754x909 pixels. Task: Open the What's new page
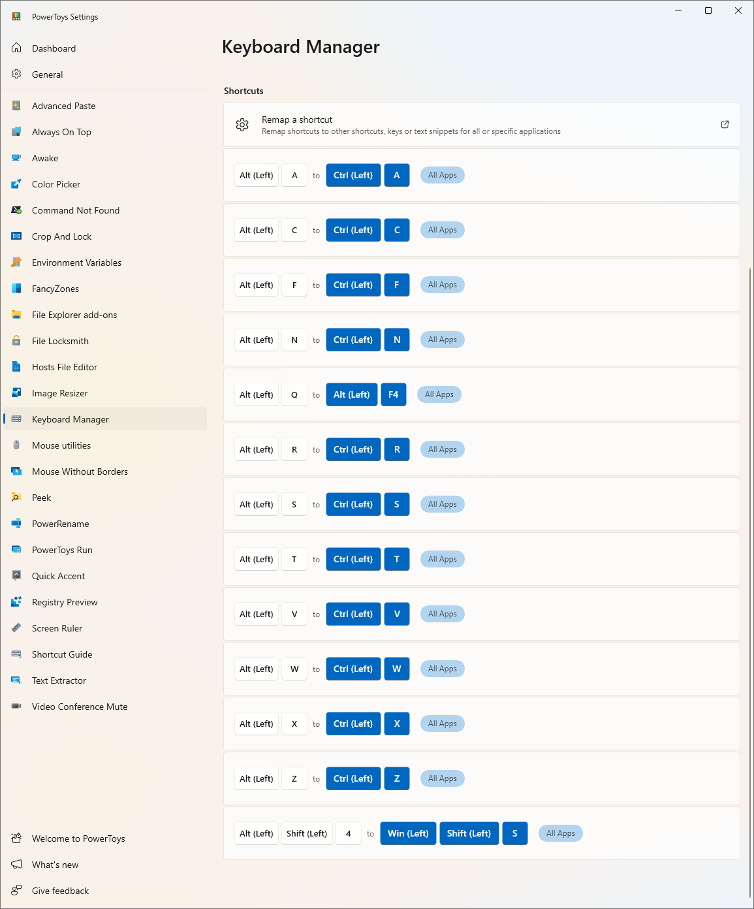tap(105, 865)
